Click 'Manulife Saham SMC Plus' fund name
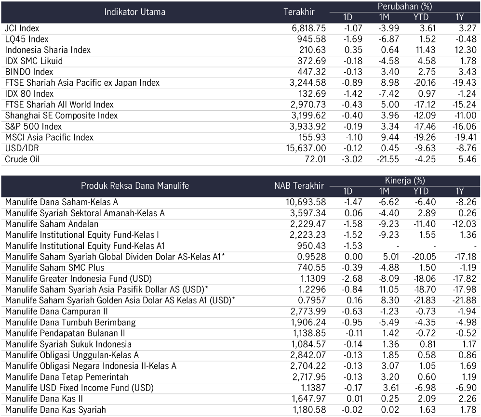The image size is (481, 417). click(54, 268)
